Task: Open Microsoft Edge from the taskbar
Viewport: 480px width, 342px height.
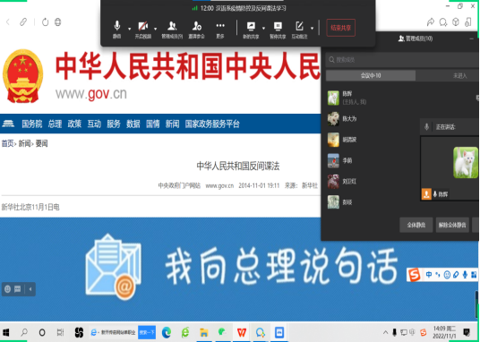Action: point(167,332)
